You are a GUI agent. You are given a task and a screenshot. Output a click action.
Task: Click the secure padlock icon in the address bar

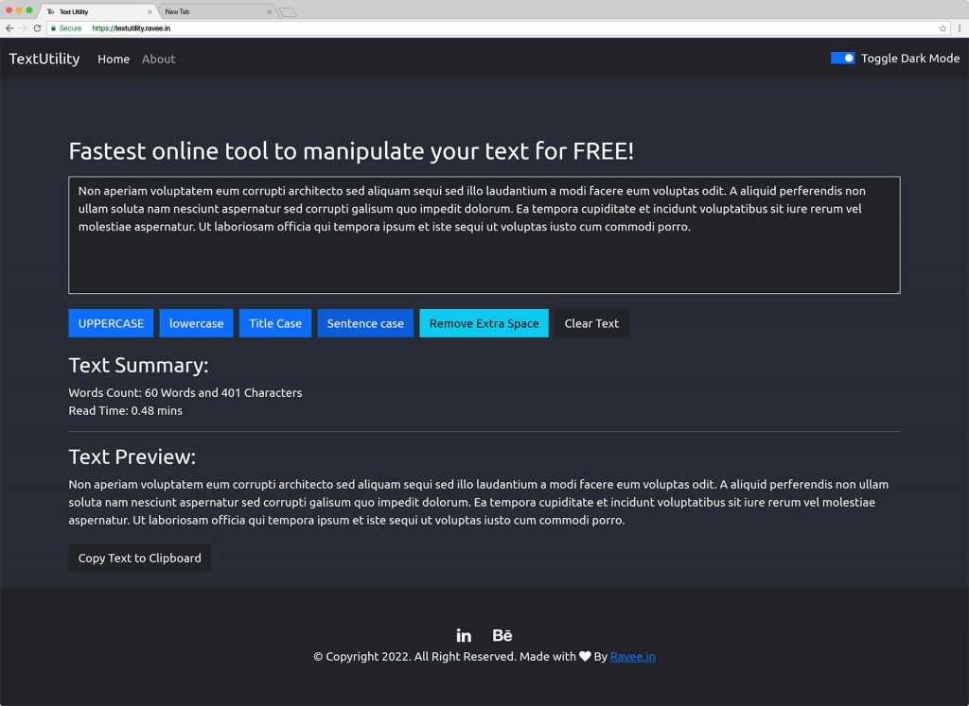click(x=53, y=28)
